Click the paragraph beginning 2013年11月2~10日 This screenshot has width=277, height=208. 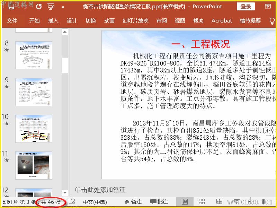pos(198,141)
